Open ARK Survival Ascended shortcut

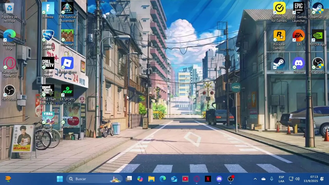pos(67,12)
